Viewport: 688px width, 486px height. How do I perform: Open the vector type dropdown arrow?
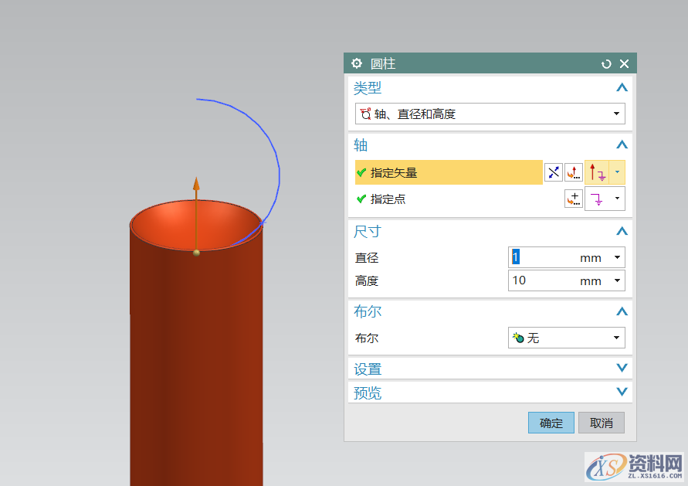point(617,172)
